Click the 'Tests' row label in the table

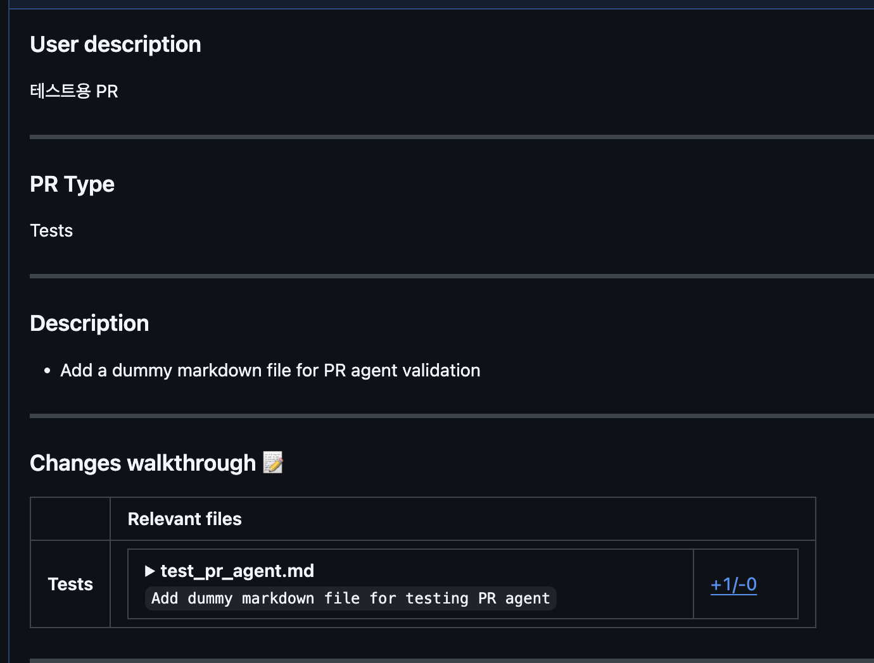click(x=70, y=584)
